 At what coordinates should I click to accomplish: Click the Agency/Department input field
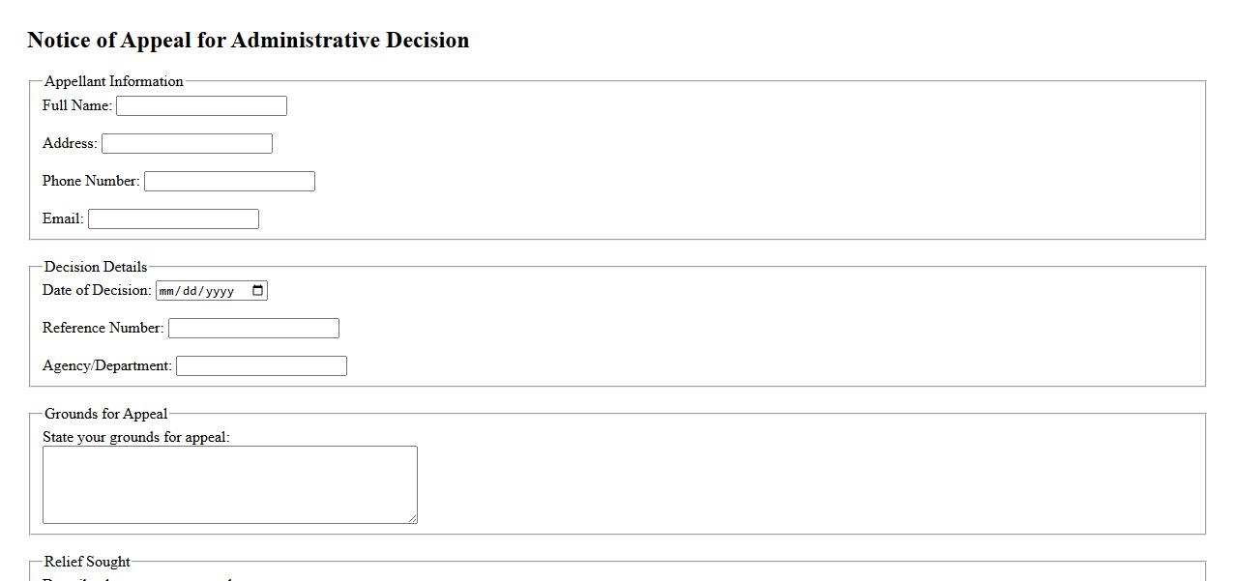coord(261,366)
